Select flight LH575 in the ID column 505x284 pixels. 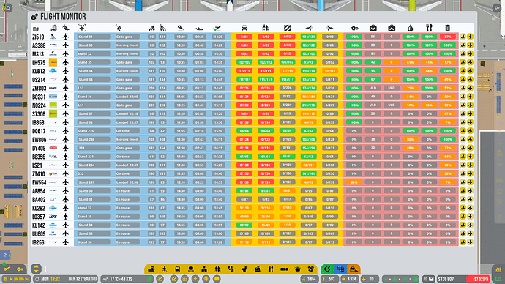click(38, 62)
